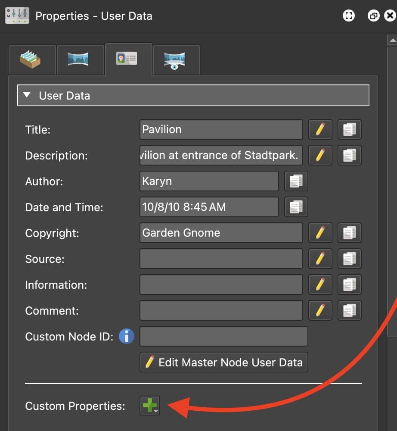This screenshot has height=431, width=397.
Task: Edit the Copyright entry with the pencil icon
Action: pyautogui.click(x=320, y=233)
